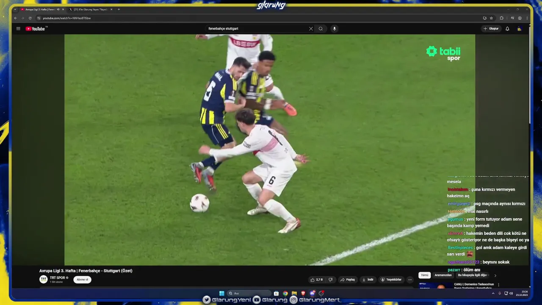
Task: Select the Aramanızdan filter chip
Action: (x=443, y=275)
